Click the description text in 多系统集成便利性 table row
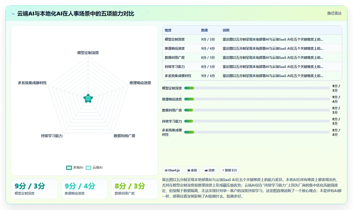 tap(273, 76)
